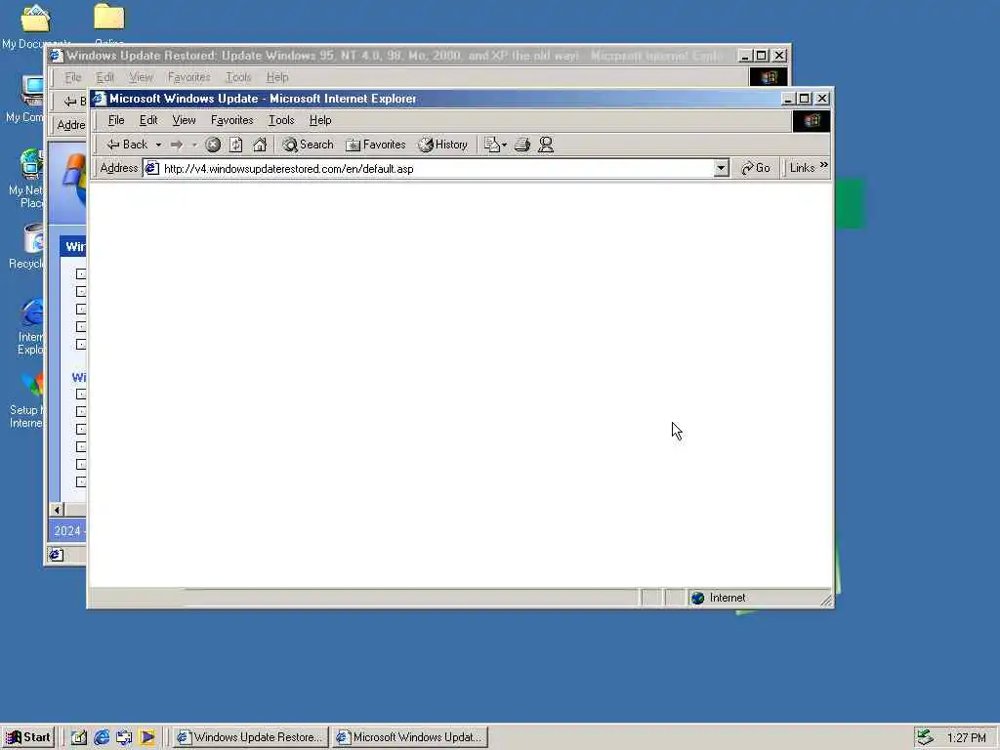Open the Forward button history dropdown arrow
Image resolution: width=1000 pixels, height=750 pixels.
(x=194, y=145)
